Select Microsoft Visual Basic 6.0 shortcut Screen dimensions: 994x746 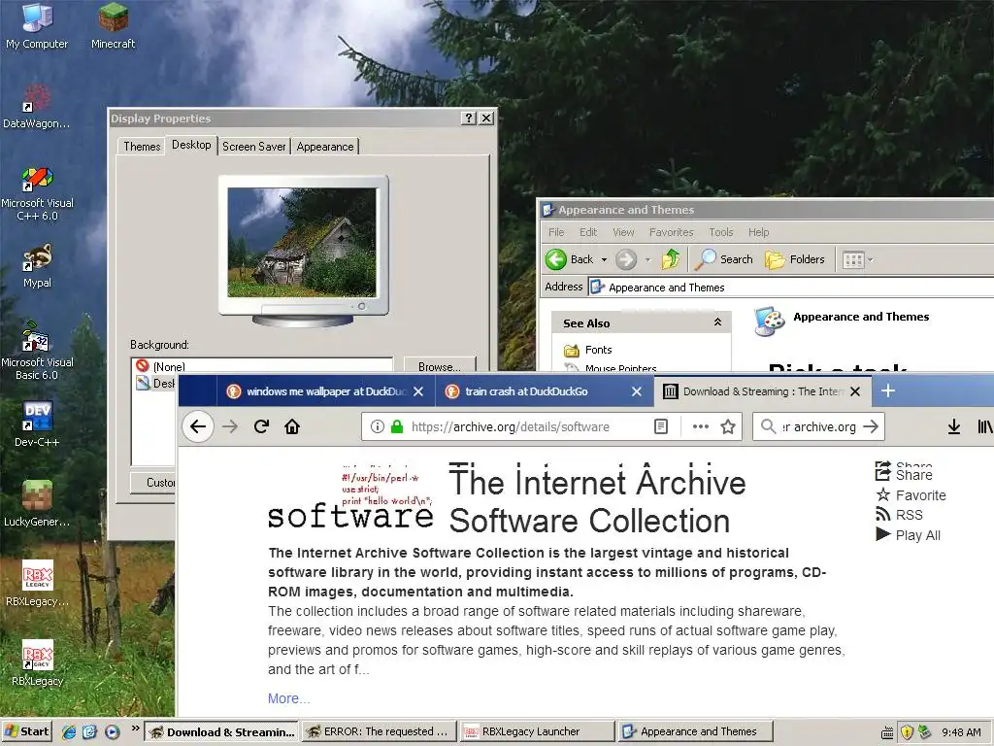(x=37, y=351)
